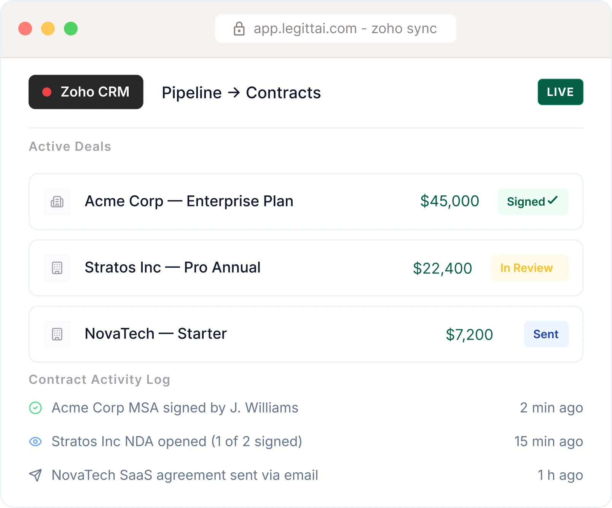Click the Acme Corp building icon
Image resolution: width=612 pixels, height=508 pixels.
tap(57, 201)
